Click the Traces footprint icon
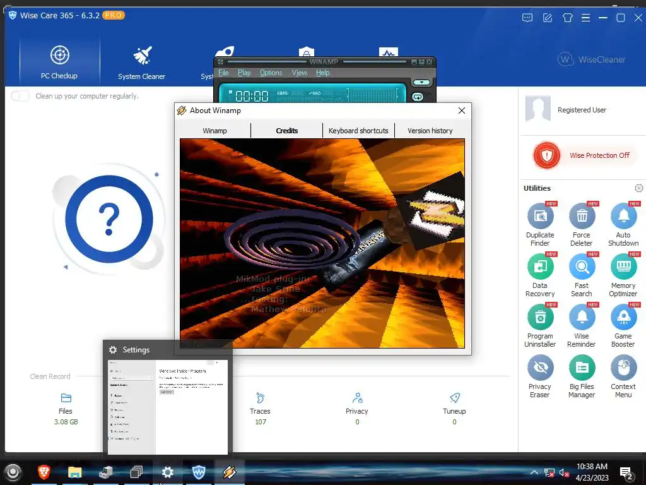646x485 pixels. pos(261,398)
